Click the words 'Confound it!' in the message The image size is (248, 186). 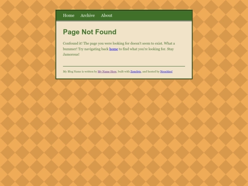[73, 43]
